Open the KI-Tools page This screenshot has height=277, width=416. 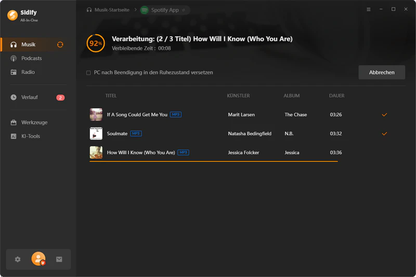point(31,136)
